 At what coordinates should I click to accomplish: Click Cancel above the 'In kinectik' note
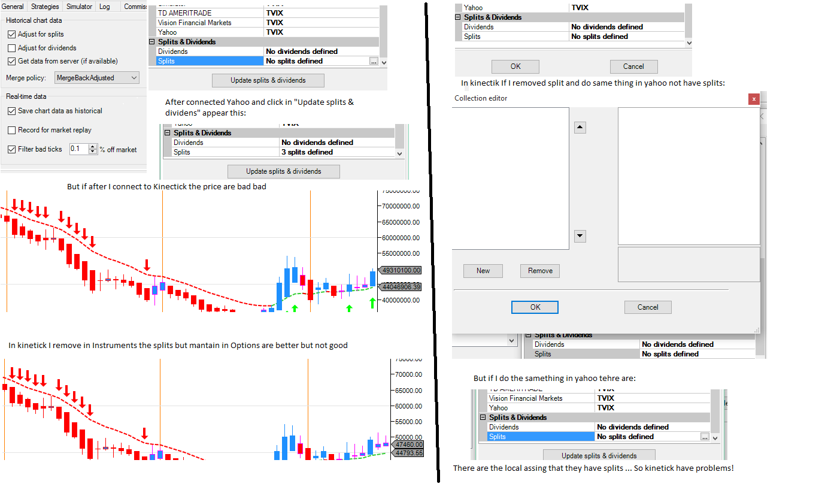(633, 66)
